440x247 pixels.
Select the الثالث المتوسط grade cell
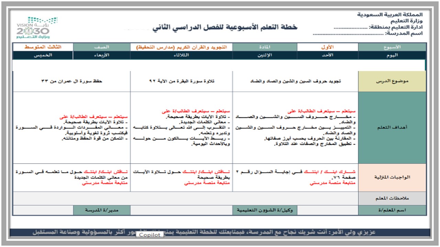(43, 47)
